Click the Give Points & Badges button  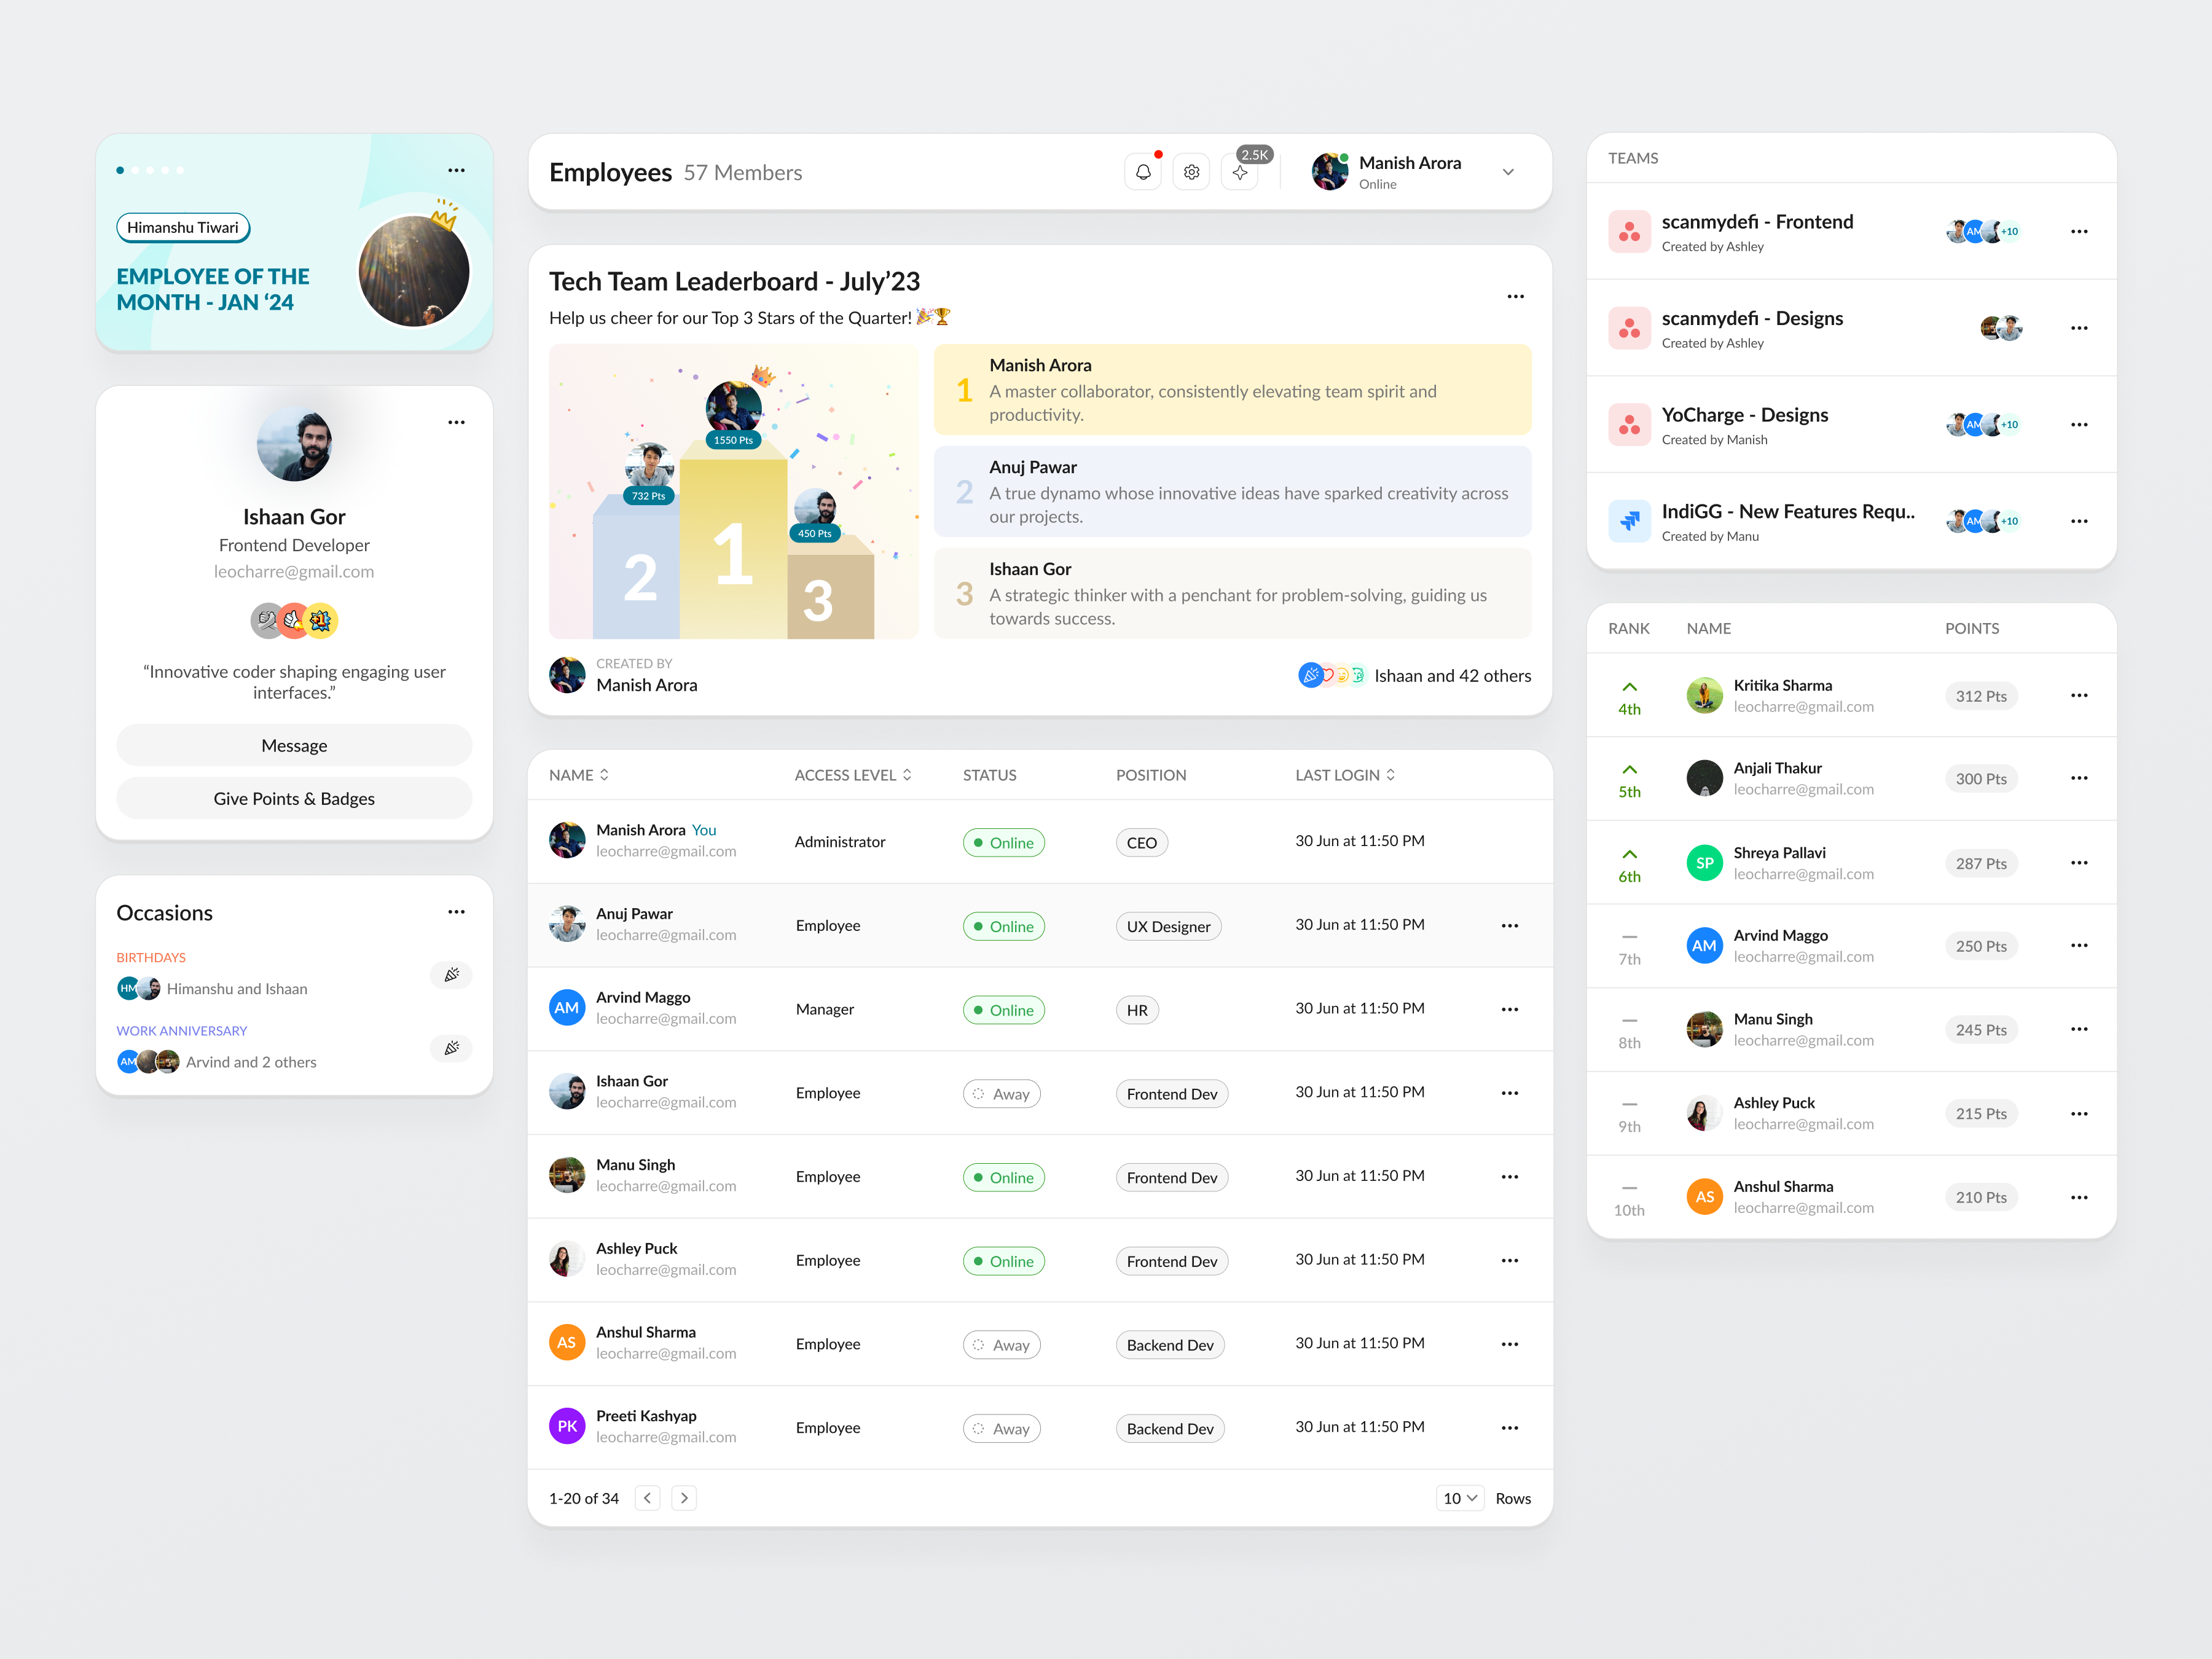click(x=293, y=798)
